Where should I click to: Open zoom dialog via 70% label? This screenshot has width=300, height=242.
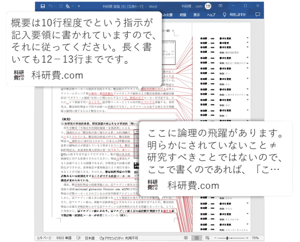point(255,238)
